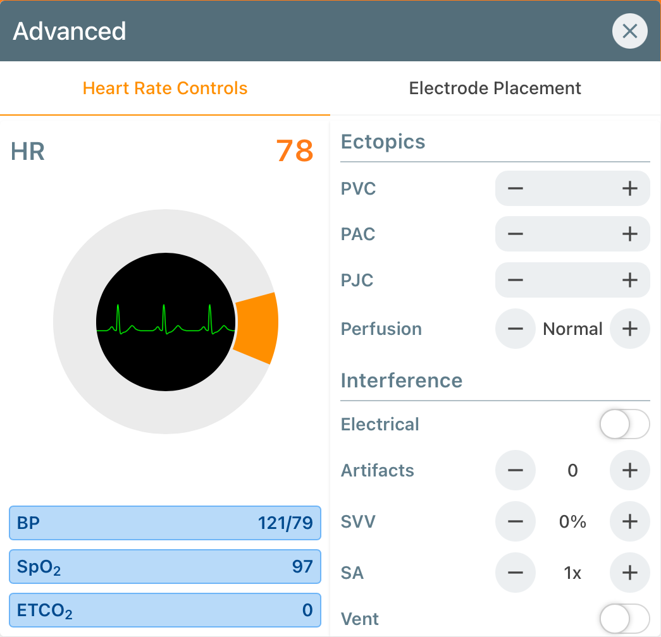Screen dimensions: 661x637
Task: Click the ECG waveform display circle
Action: pyautogui.click(x=166, y=322)
